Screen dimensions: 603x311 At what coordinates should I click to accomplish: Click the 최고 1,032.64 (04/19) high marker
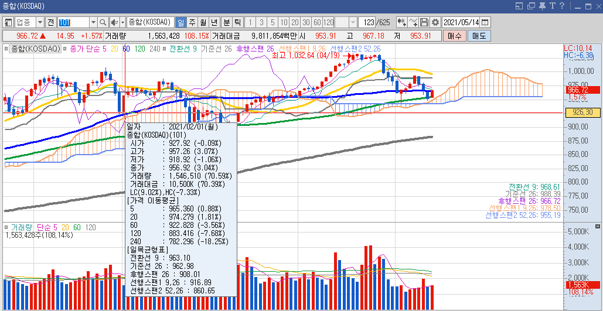(305, 56)
